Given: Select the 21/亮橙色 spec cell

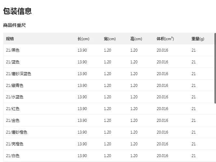Looking at the screenshot, I should point(15,144).
